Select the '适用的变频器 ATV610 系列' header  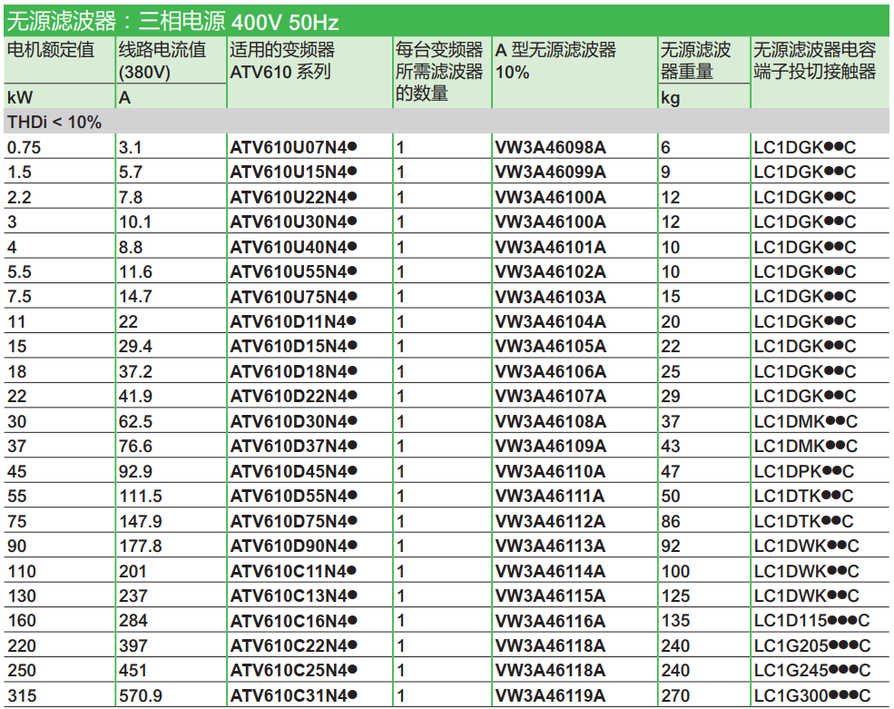point(282,60)
